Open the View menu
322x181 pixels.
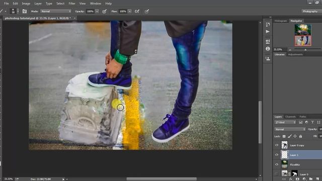83,4
